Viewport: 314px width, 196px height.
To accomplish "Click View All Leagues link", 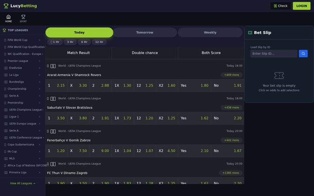I will tap(22, 183).
